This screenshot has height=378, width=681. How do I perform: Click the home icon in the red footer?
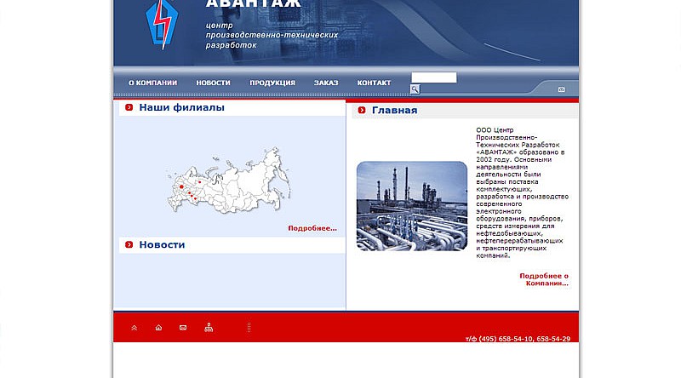[158, 328]
